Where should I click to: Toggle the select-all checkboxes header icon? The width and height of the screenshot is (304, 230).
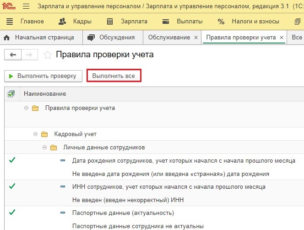11,94
